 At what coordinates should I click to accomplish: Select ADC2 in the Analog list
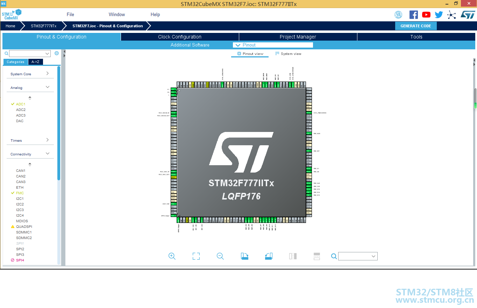pos(21,110)
